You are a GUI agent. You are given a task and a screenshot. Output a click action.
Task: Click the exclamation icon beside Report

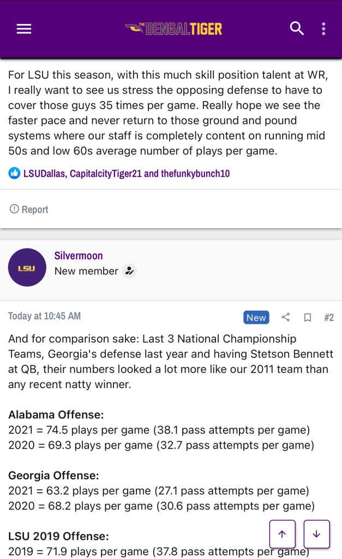tap(14, 209)
